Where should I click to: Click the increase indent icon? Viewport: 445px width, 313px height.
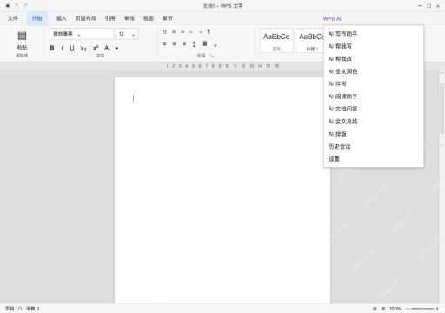click(200, 32)
